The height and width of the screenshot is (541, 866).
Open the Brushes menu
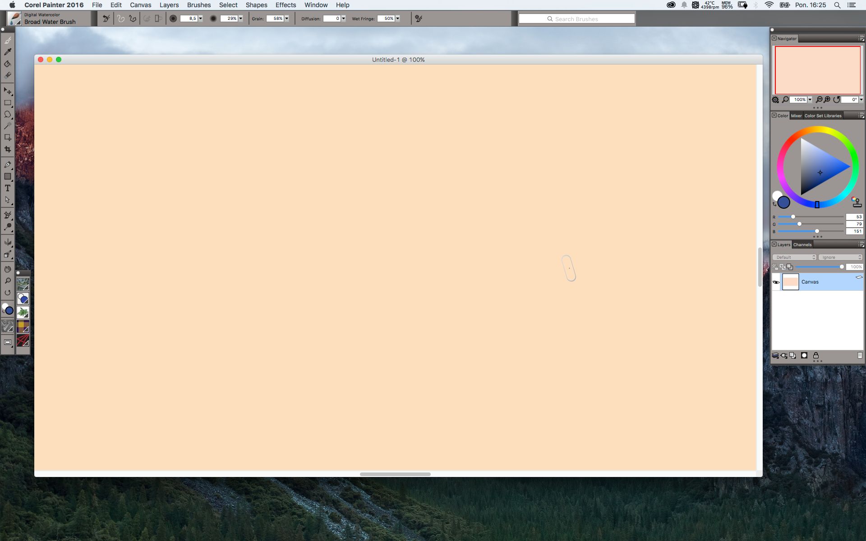pos(198,5)
